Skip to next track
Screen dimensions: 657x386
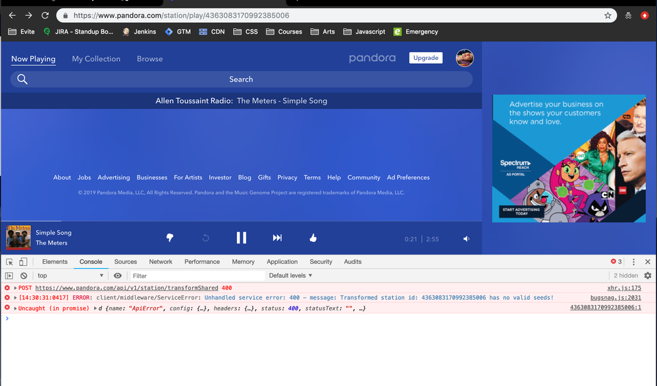277,238
